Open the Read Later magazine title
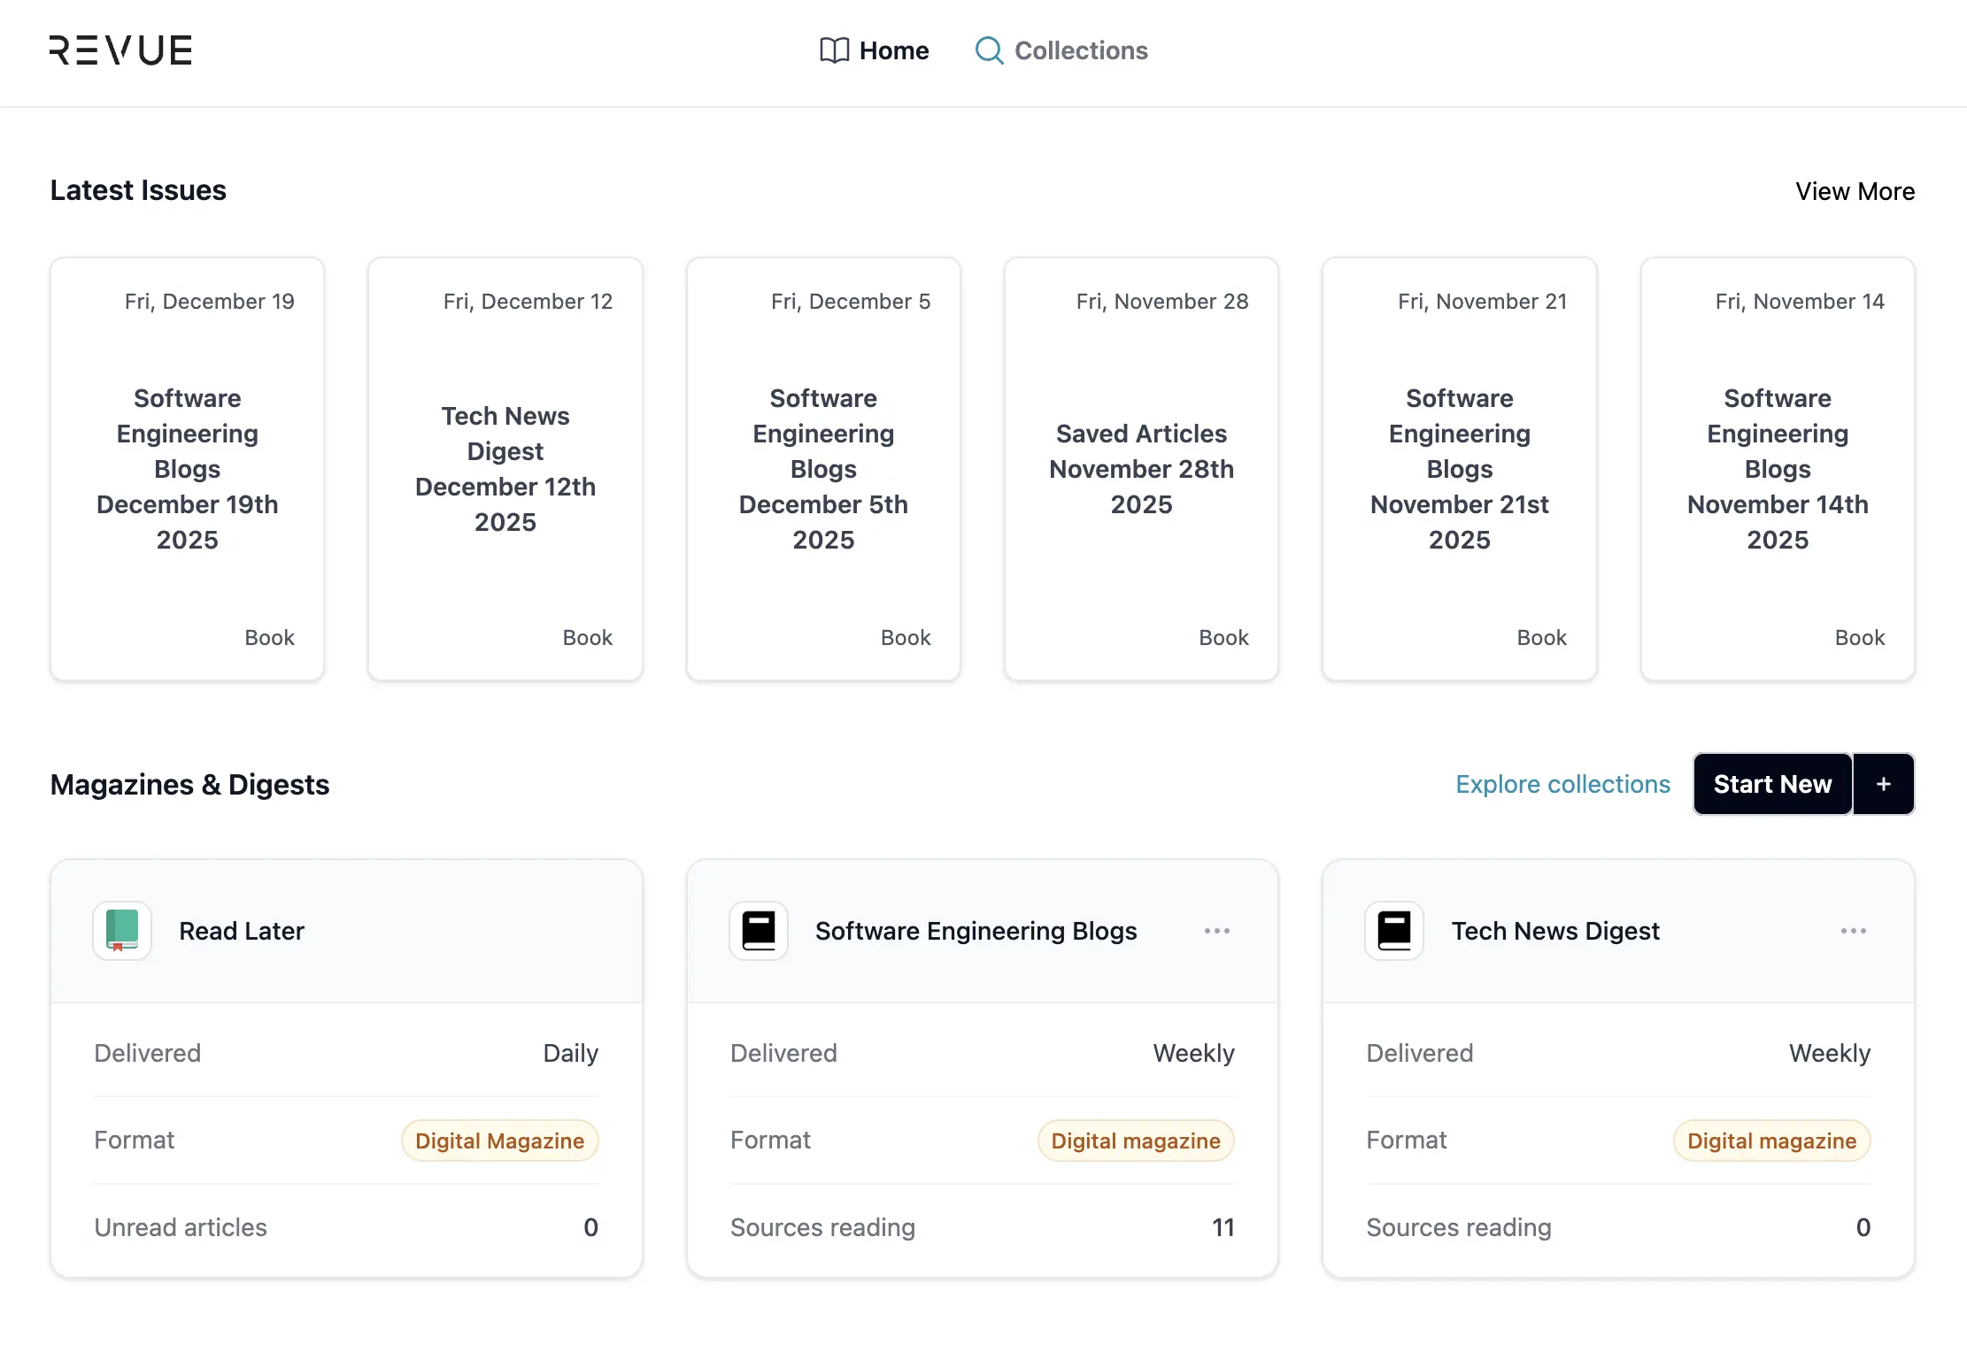This screenshot has height=1352, width=1967. (242, 930)
